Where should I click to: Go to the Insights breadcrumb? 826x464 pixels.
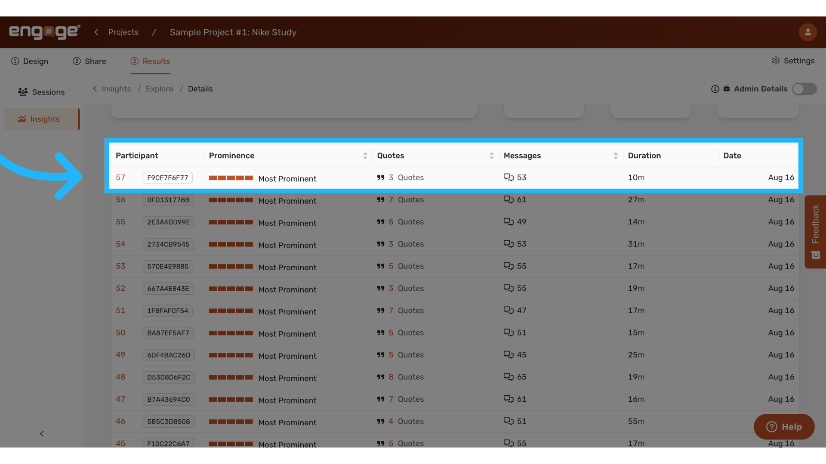(x=116, y=89)
